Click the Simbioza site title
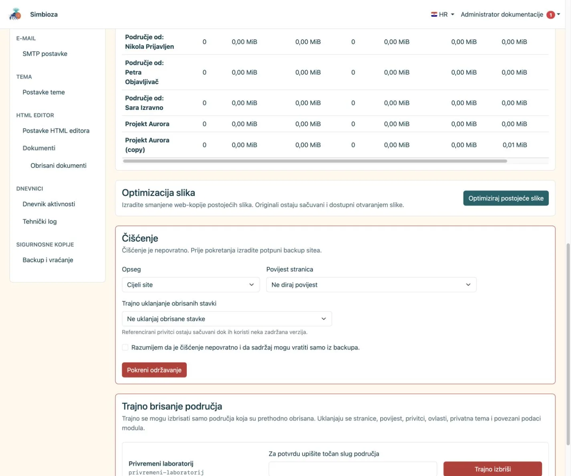The height and width of the screenshot is (476, 571). 44,14
